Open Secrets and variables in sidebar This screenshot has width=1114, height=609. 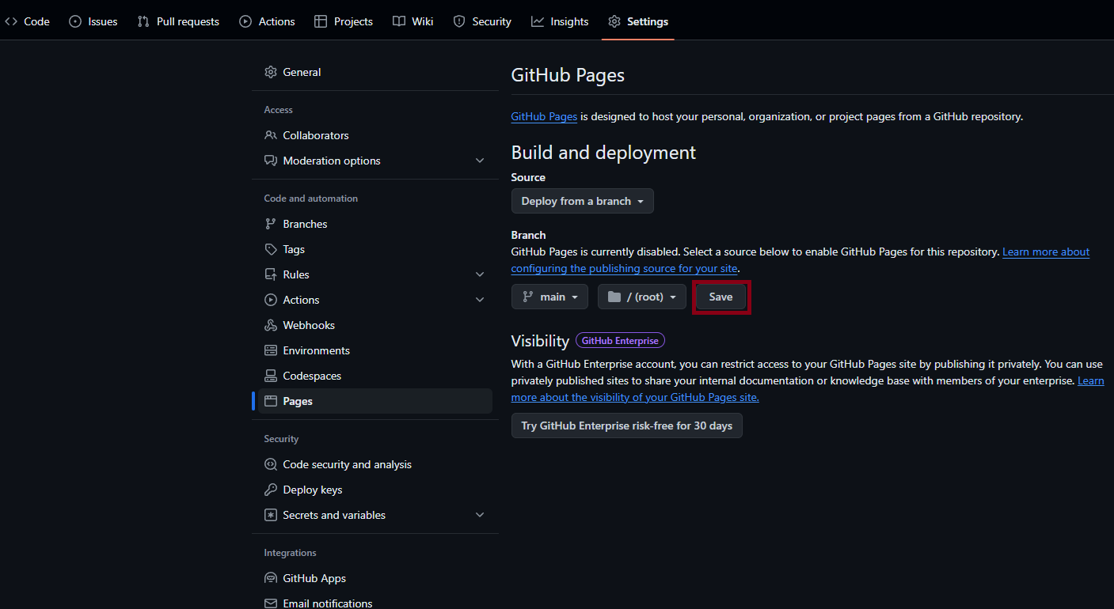pos(375,515)
